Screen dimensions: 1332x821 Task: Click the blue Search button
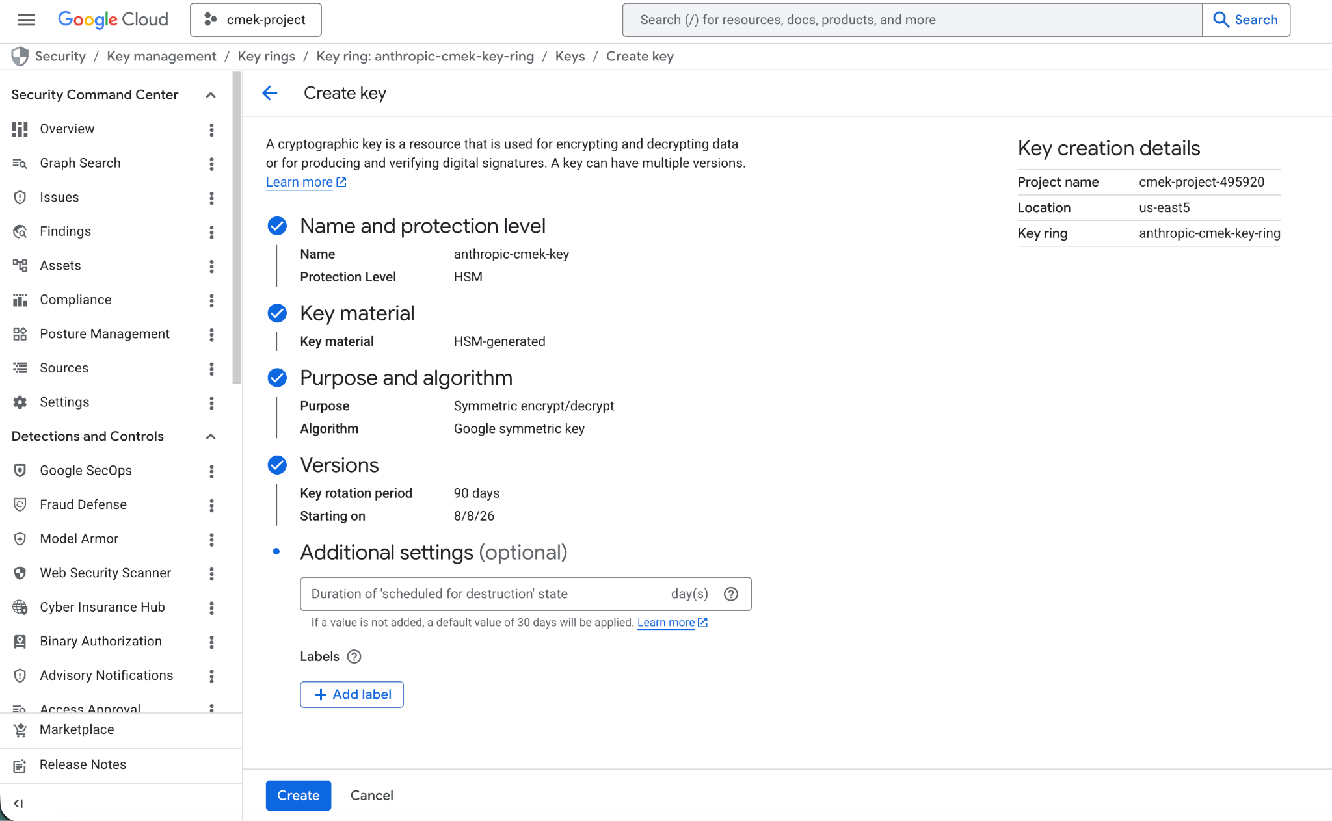(1246, 20)
